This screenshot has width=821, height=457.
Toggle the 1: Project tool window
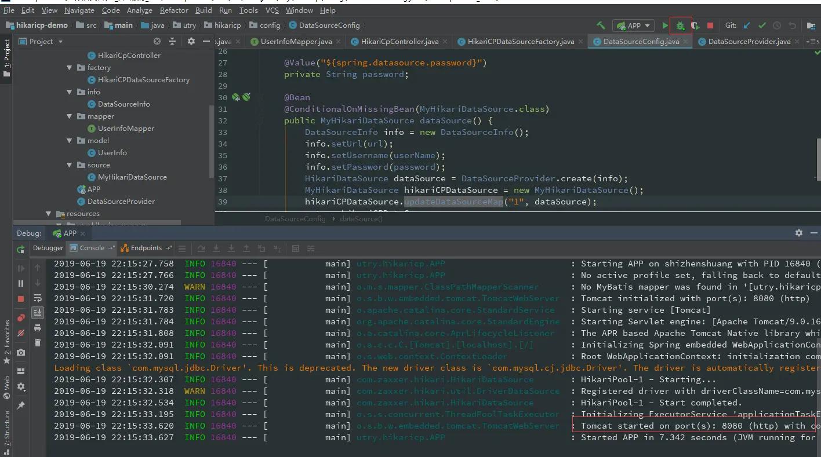(6, 58)
